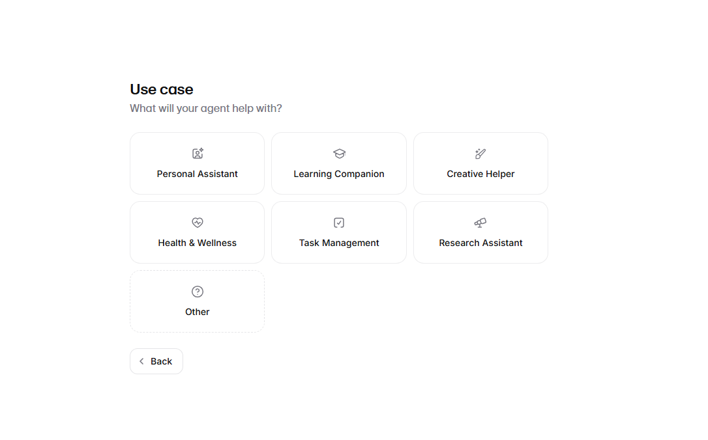Click the Research Assistant telescope icon
708x440 pixels.
click(480, 222)
